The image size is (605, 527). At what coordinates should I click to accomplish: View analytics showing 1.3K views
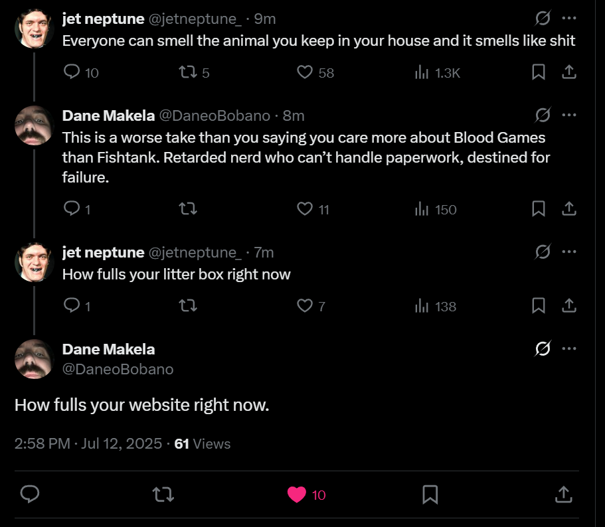tap(422, 72)
